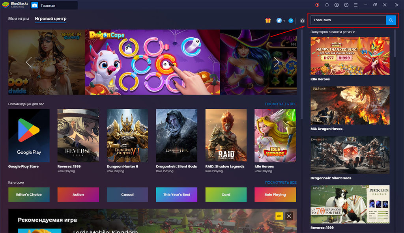Select Editor's Choice category
404x233 pixels.
click(29, 194)
